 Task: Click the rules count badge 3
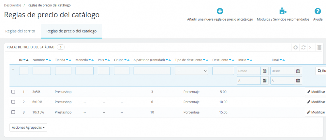(61, 47)
